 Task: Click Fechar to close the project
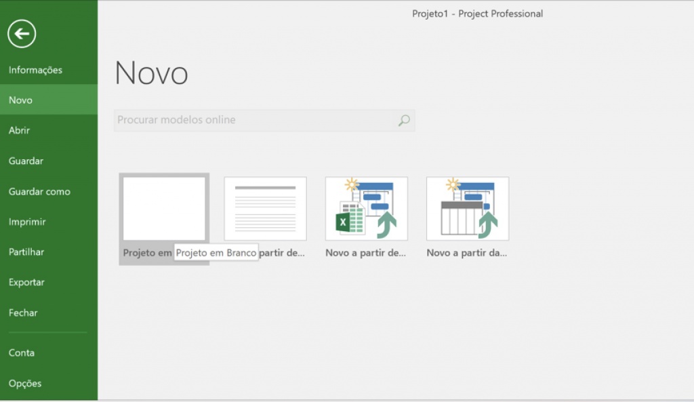coord(23,313)
